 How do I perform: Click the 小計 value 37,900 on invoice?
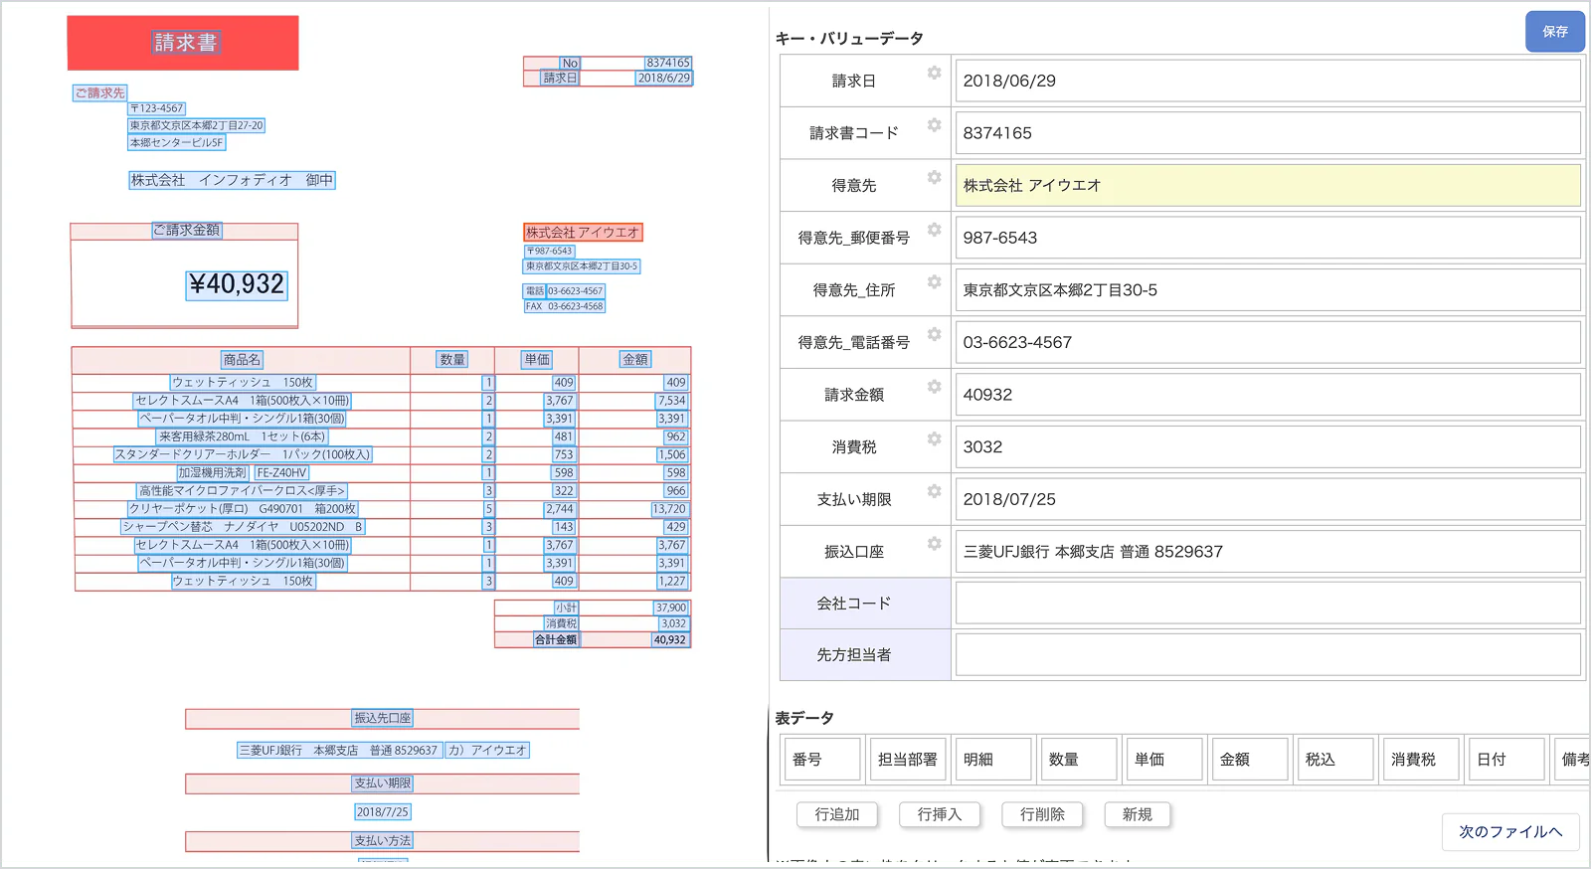pos(671,608)
